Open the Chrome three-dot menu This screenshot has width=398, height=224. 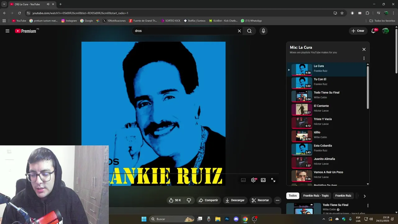coord(394,13)
